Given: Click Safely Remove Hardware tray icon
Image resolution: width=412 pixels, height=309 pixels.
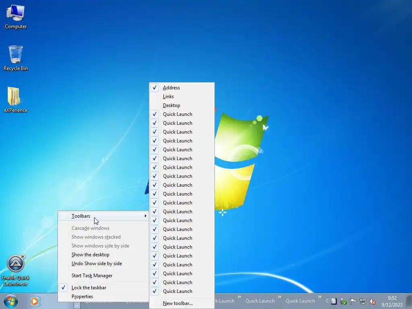Looking at the screenshot, I should [344, 302].
